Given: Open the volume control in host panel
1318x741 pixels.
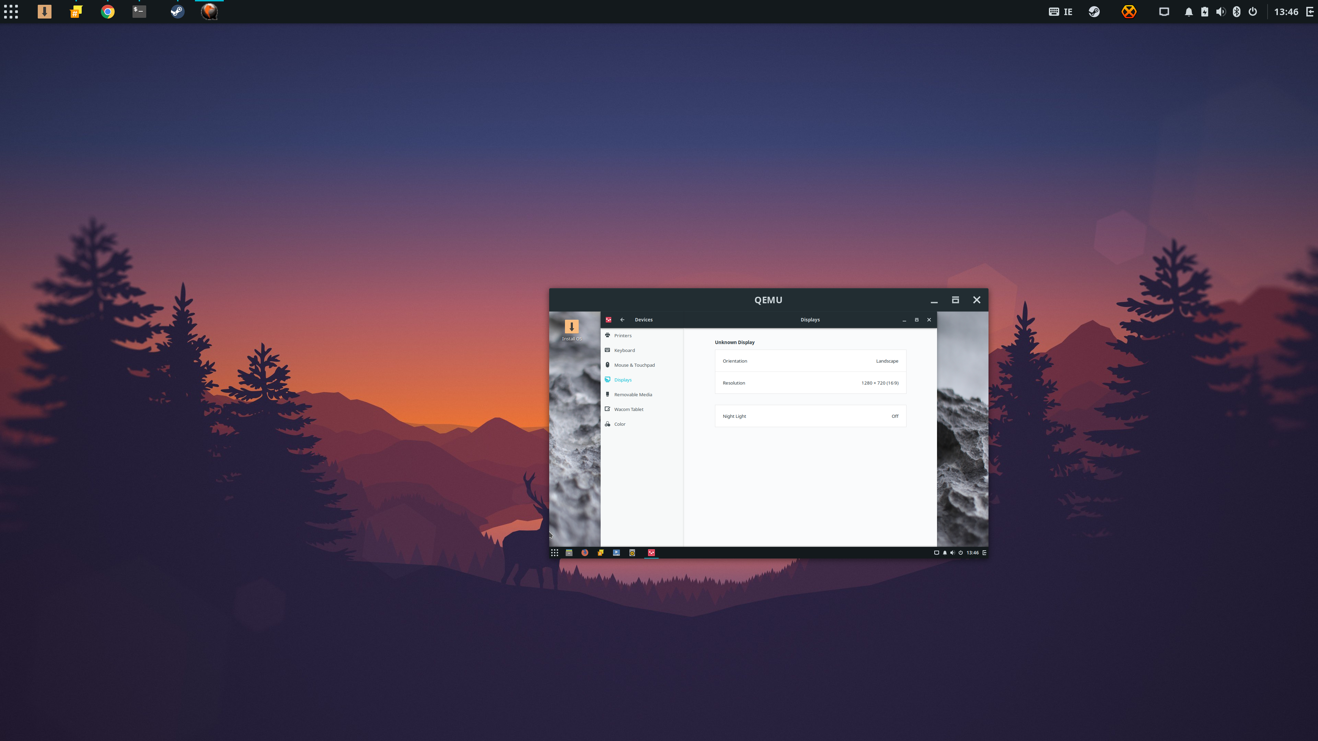Looking at the screenshot, I should (x=1221, y=12).
